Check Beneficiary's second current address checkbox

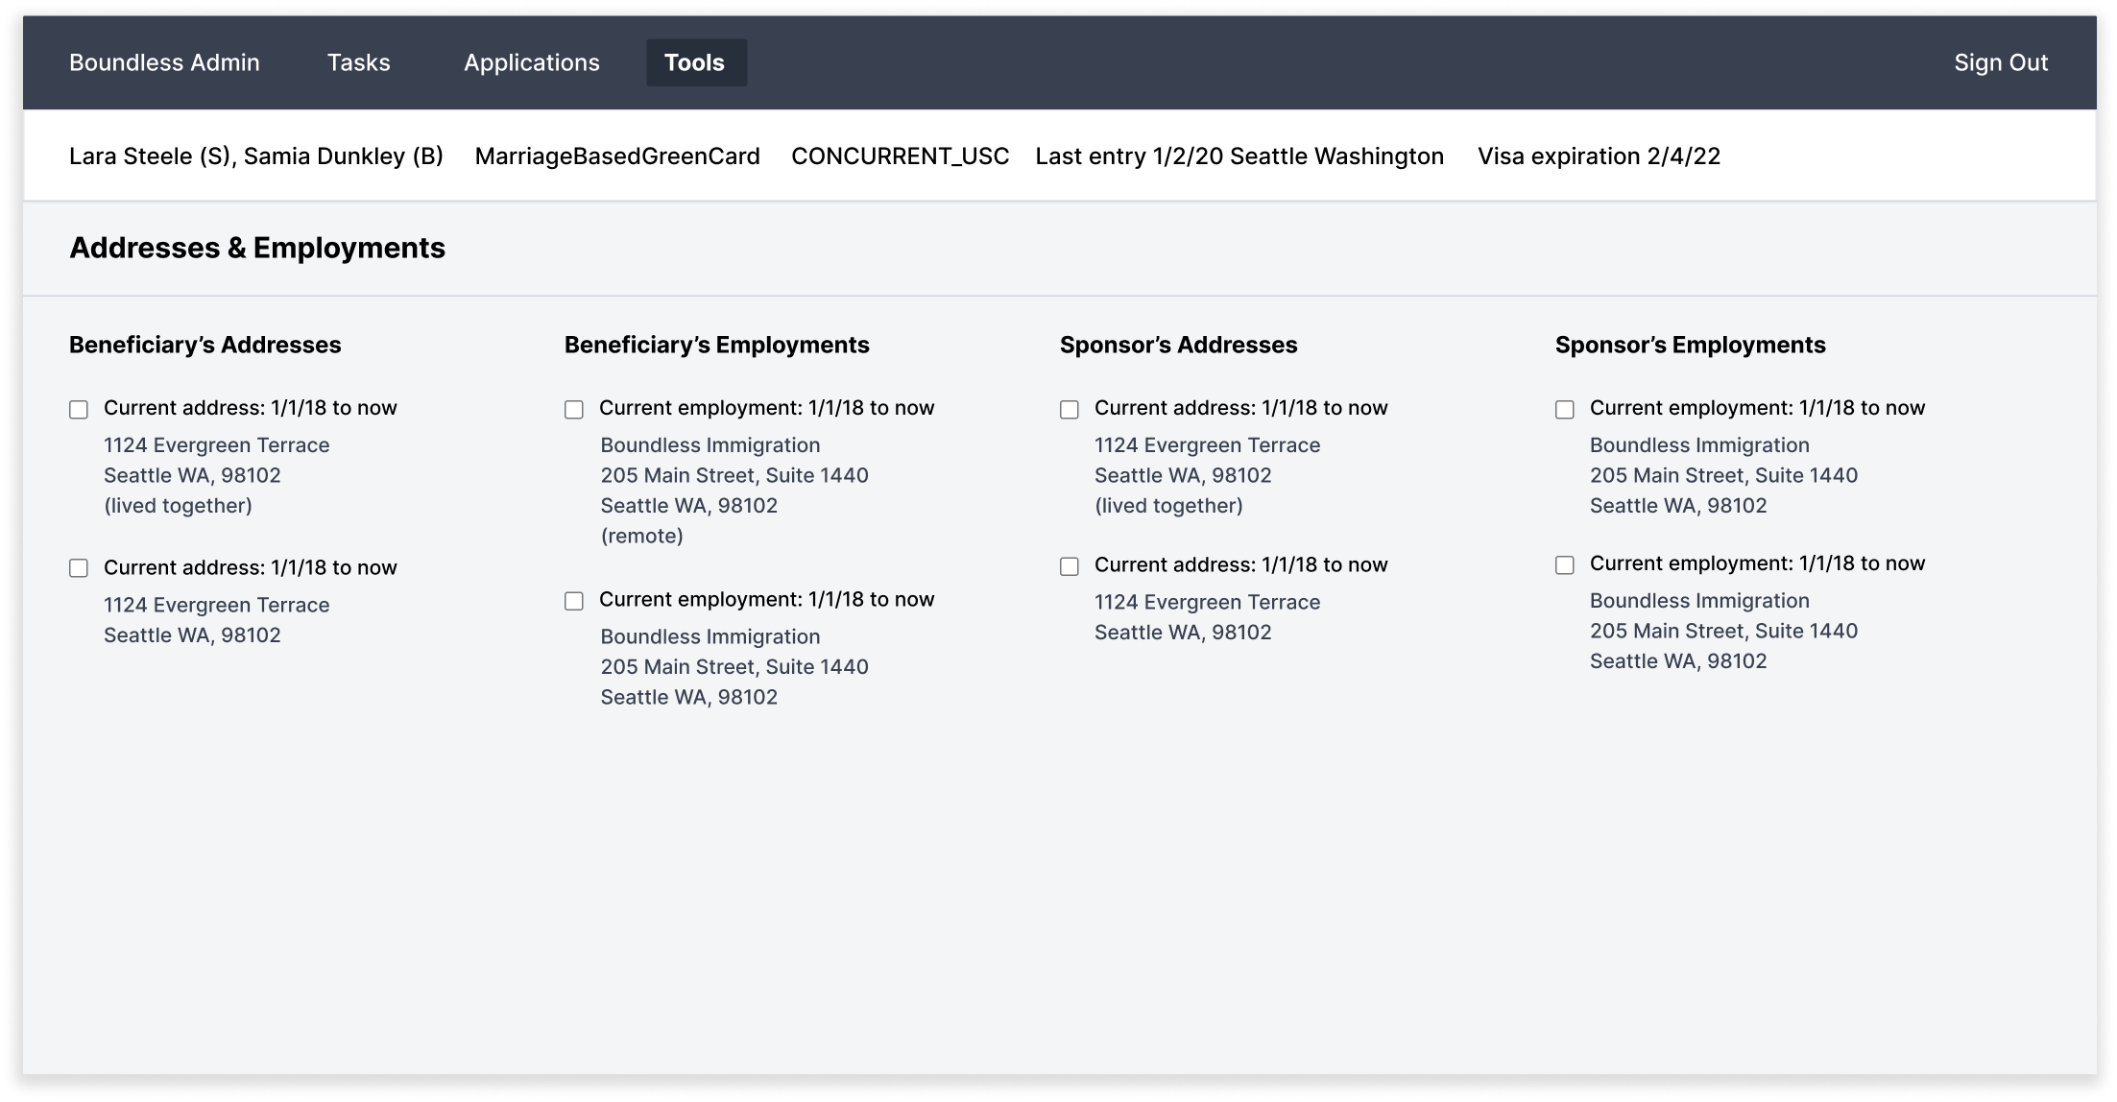tap(79, 568)
